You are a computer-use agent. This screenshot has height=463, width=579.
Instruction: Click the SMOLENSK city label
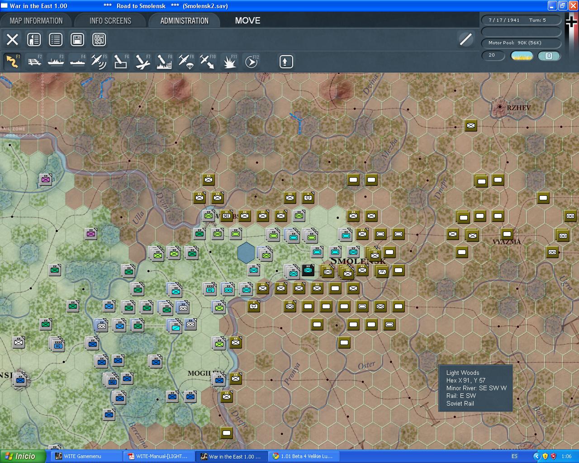pos(358,261)
